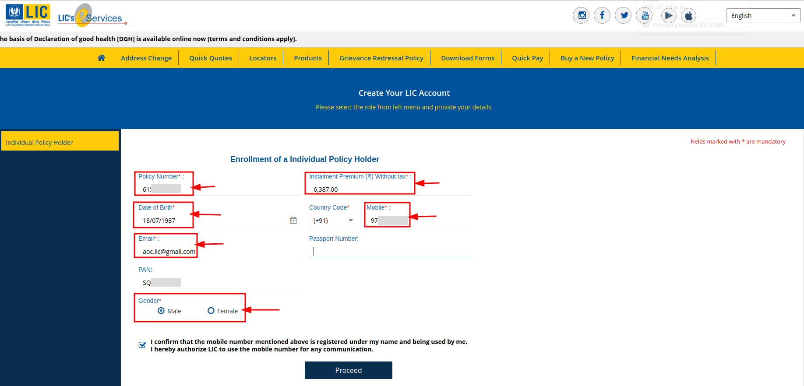Open Grievance Redressal Policy menu item
The height and width of the screenshot is (386, 804).
pos(381,58)
